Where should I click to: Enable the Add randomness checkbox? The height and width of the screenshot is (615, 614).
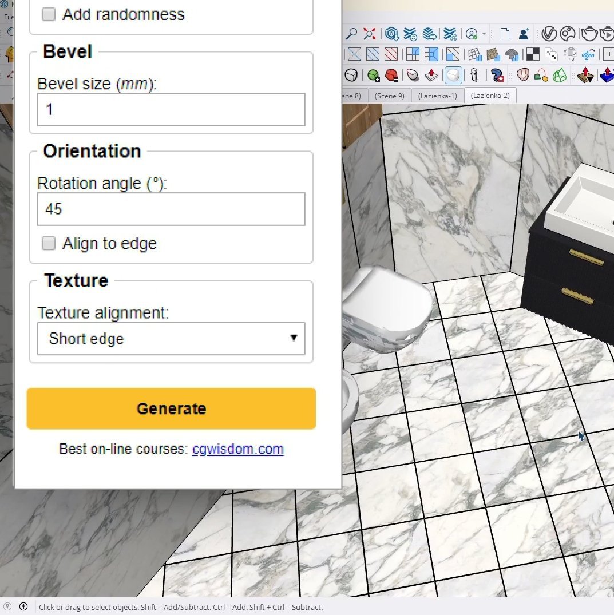pyautogui.click(x=49, y=14)
